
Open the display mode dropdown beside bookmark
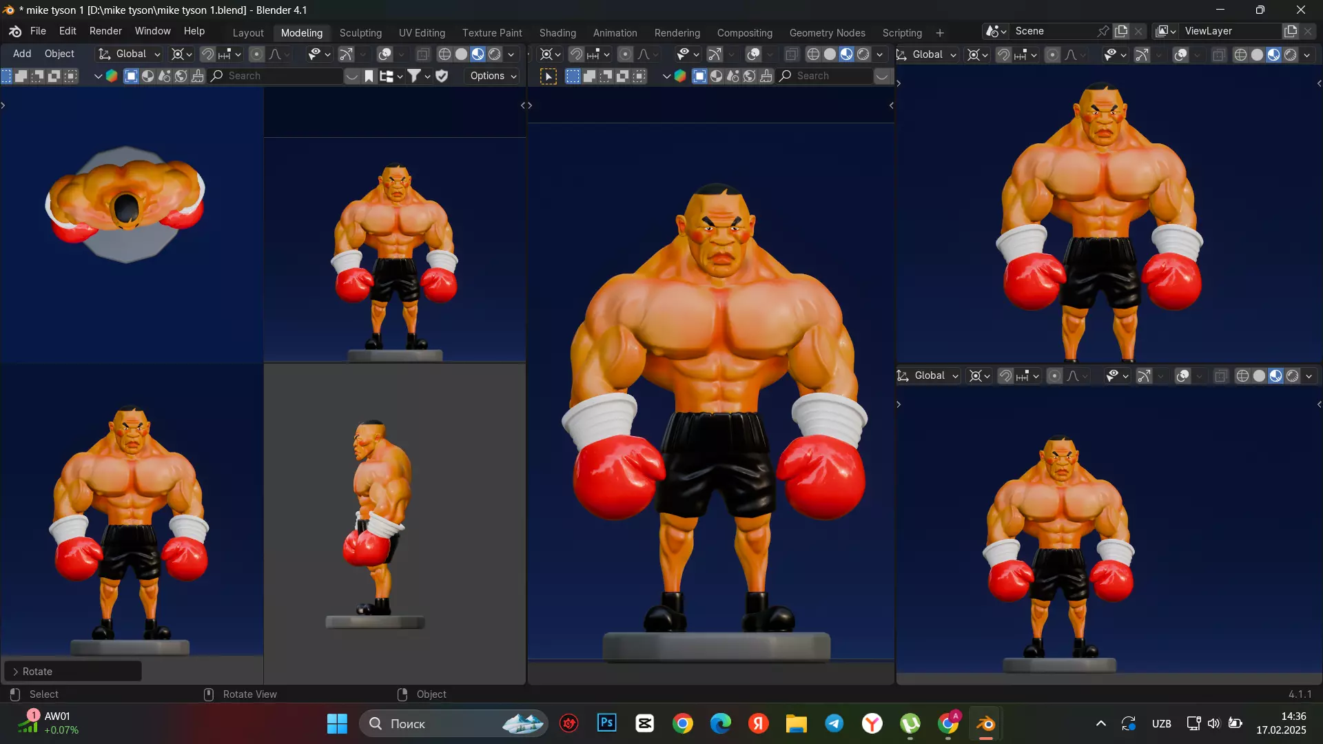pos(391,76)
